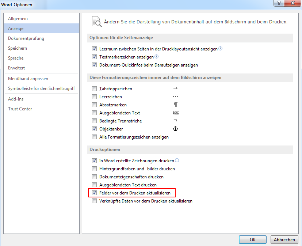302x246 pixels.
Task: Click the Druckoptionen section heading
Action: pyautogui.click(x=105, y=150)
